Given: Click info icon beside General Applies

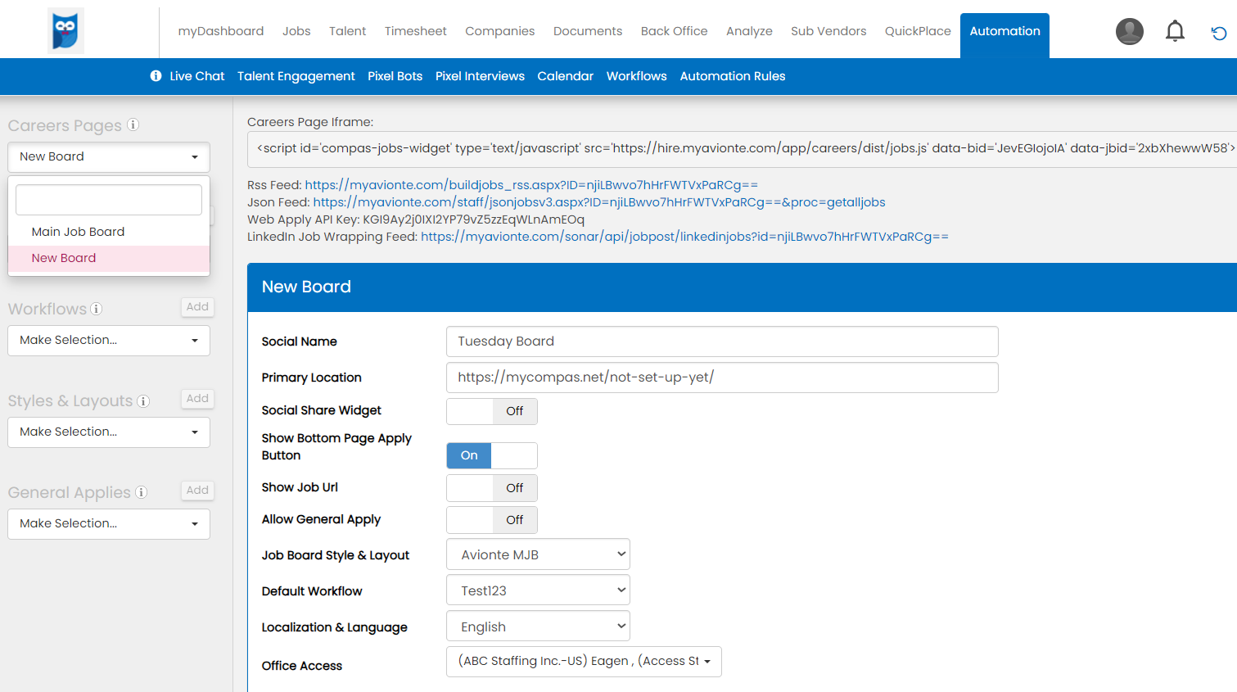Looking at the screenshot, I should 141,492.
